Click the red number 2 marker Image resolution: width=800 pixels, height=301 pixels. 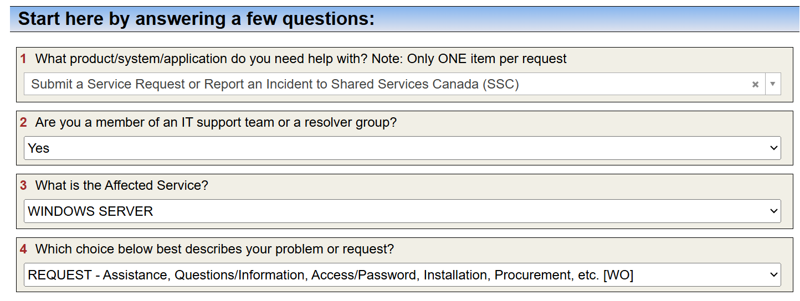point(23,122)
